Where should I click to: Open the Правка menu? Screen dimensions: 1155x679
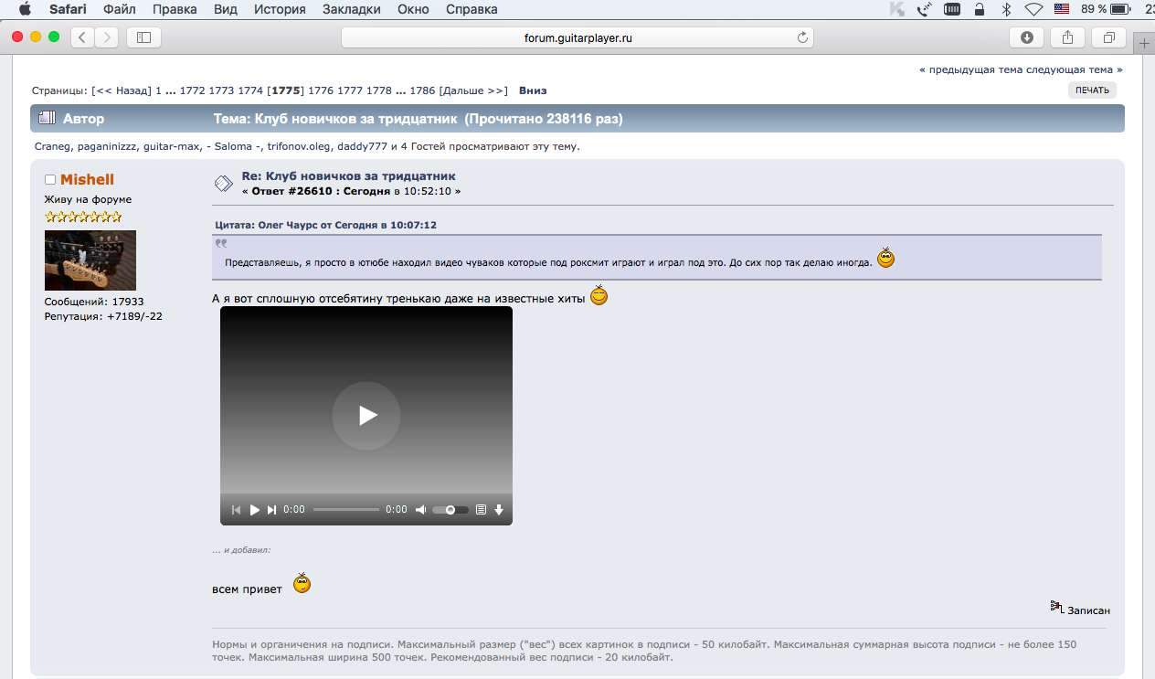coord(175,9)
